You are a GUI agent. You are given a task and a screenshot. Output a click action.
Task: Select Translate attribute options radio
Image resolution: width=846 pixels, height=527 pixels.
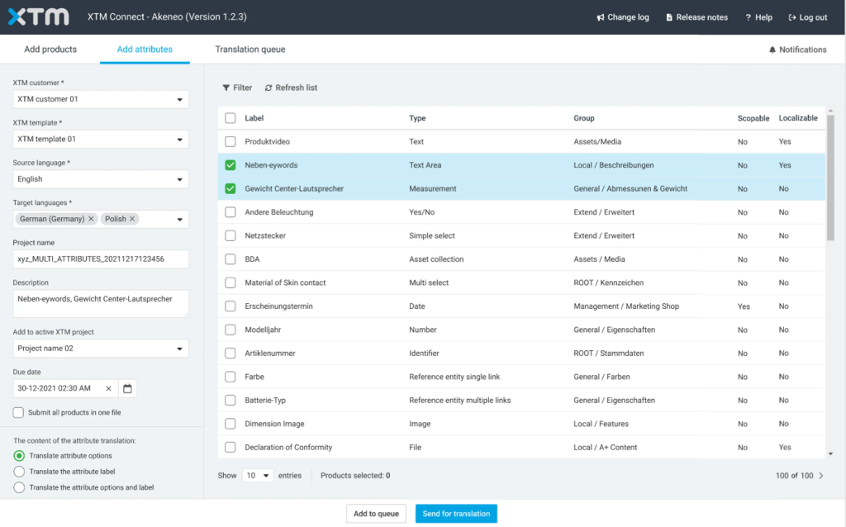click(19, 456)
